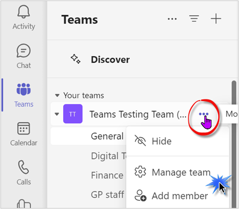
Task: Collapse the Teams Testing Team channel list
Action: point(57,114)
